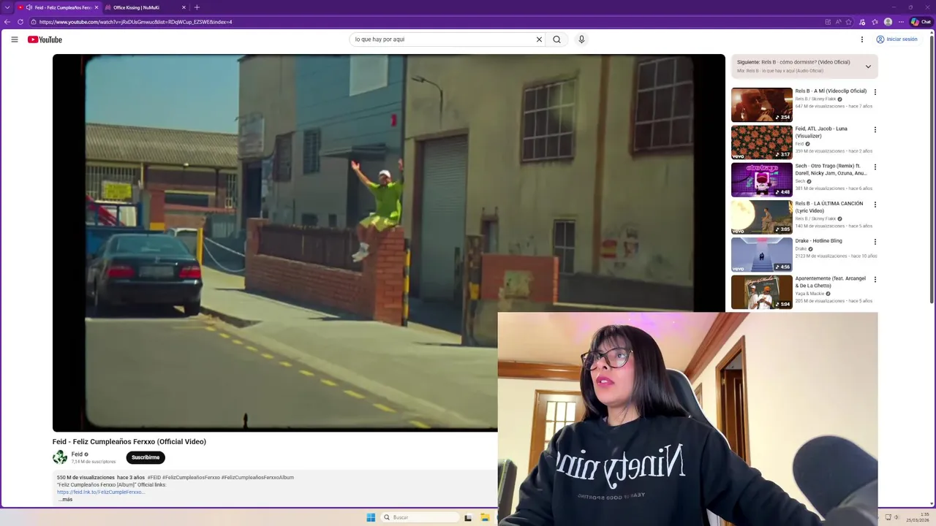Click the Suscribirme button
Screen dimensions: 936x526
(x=146, y=457)
